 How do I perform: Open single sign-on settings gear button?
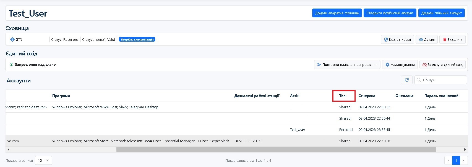(400, 65)
